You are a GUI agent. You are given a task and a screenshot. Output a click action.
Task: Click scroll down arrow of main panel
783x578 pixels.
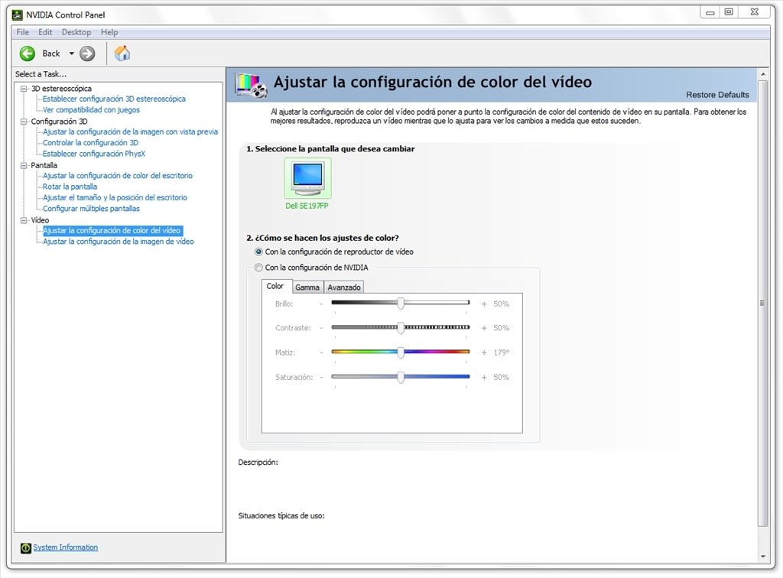coord(762,556)
